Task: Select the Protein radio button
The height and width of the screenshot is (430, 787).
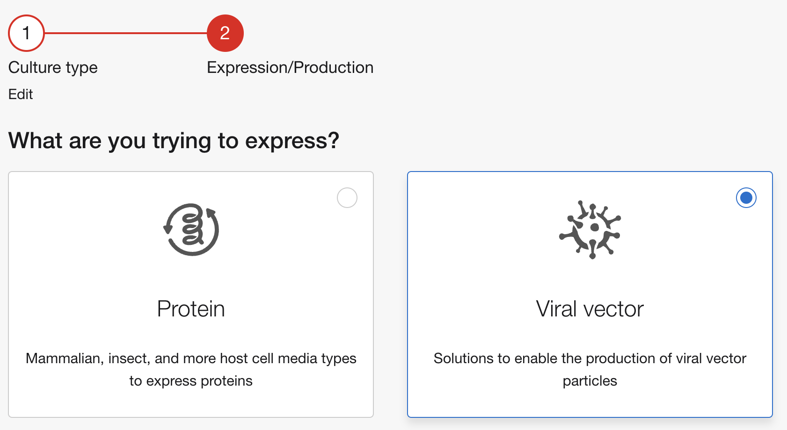Action: click(x=347, y=198)
